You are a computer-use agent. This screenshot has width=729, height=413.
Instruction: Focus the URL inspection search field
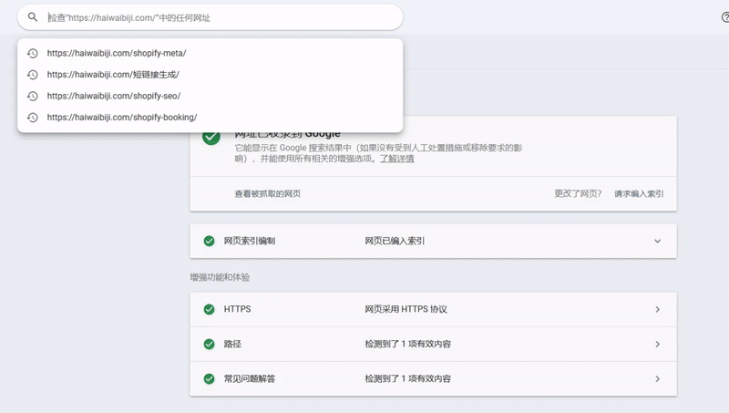[x=210, y=17]
